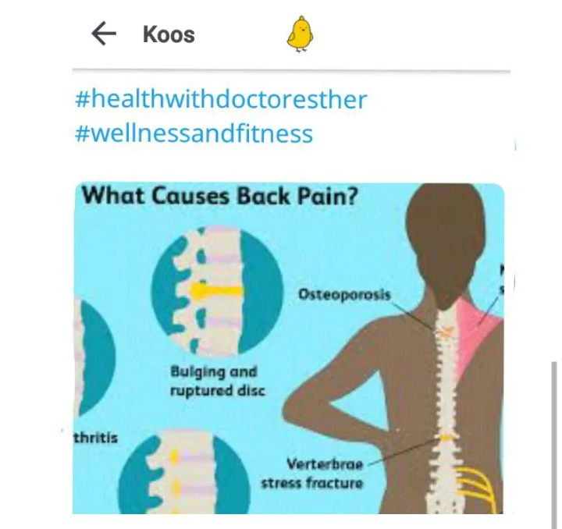Select the "Bulging and ruptured disc" caption

pyautogui.click(x=218, y=381)
